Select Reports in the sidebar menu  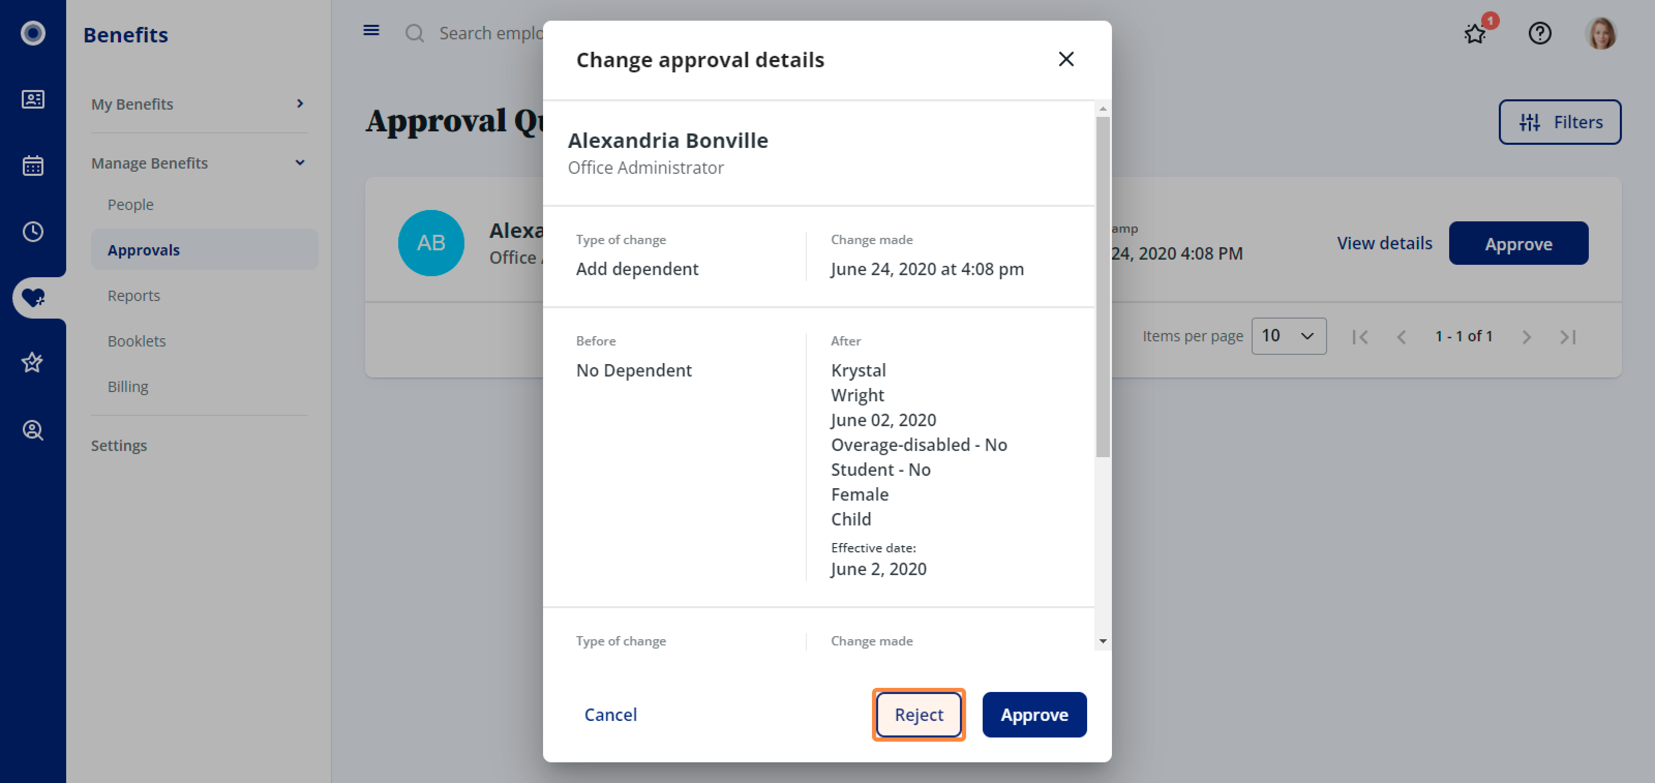pos(133,295)
